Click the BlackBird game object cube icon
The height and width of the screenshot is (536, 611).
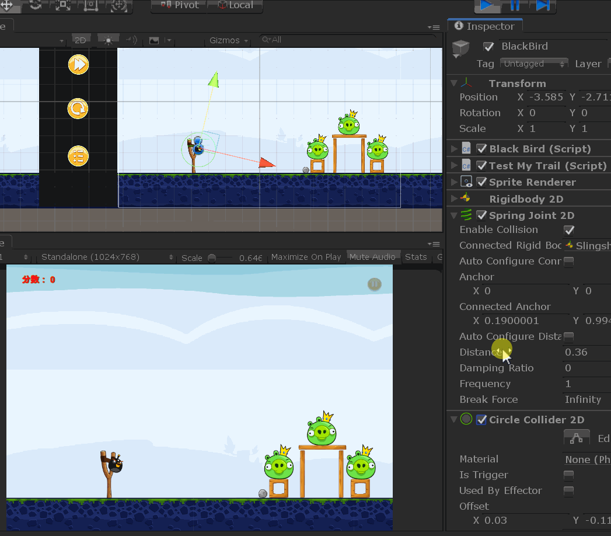460,48
